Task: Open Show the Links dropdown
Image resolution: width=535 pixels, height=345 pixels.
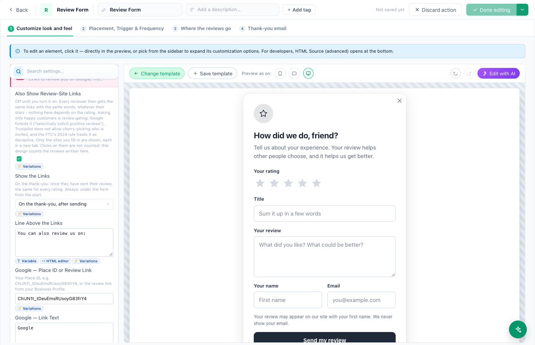Action: [64, 204]
